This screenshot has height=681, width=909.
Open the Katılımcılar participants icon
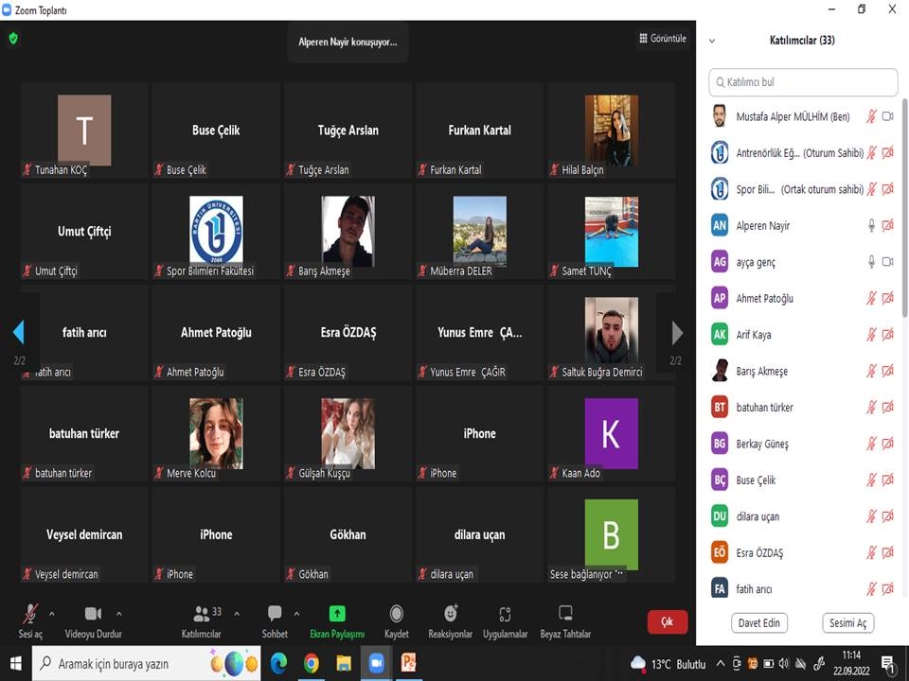[202, 614]
